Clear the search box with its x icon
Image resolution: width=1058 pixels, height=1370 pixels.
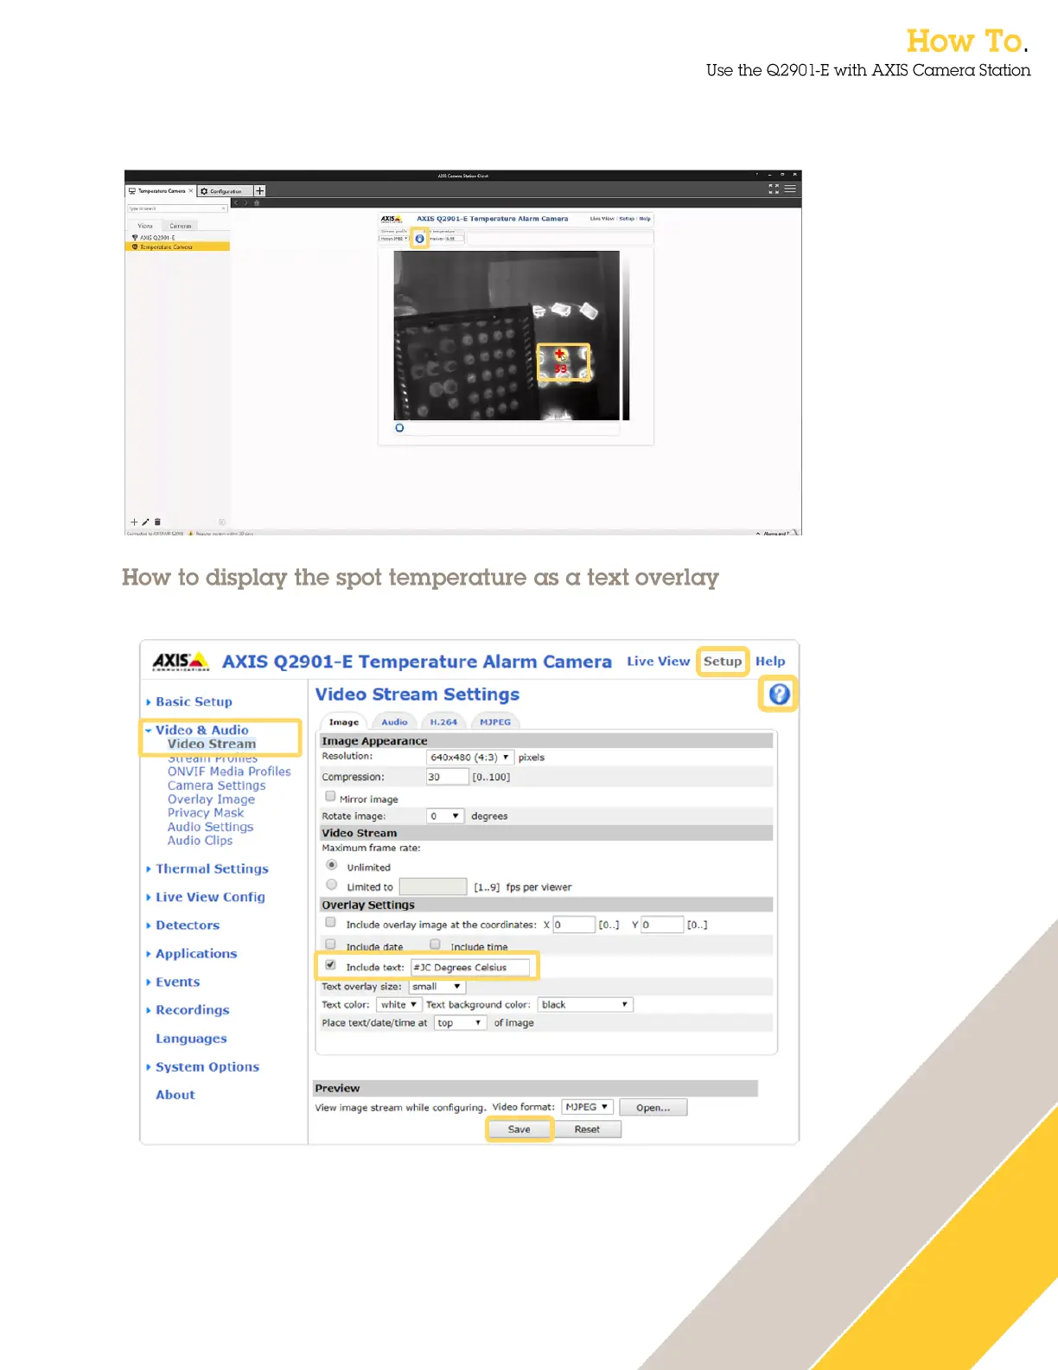[x=224, y=208]
